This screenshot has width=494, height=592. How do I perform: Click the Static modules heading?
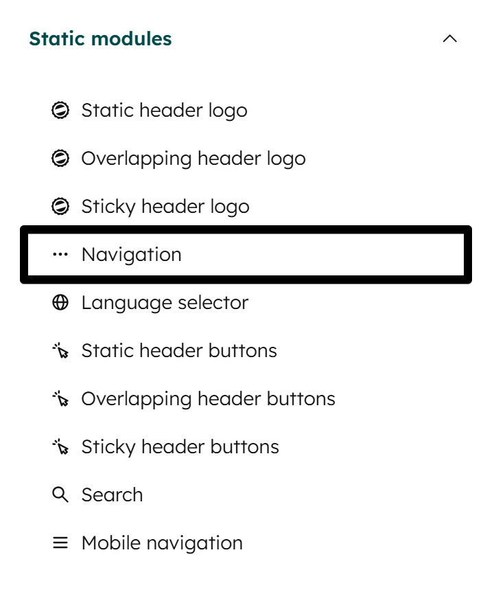pyautogui.click(x=100, y=39)
